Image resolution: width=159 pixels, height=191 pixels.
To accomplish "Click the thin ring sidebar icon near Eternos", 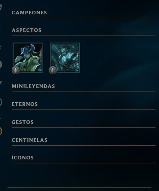I will (x=1, y=102).
